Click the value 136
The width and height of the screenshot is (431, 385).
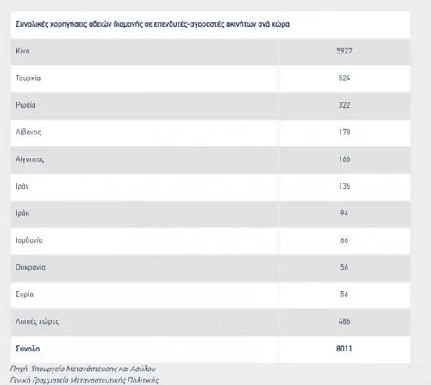coord(344,186)
